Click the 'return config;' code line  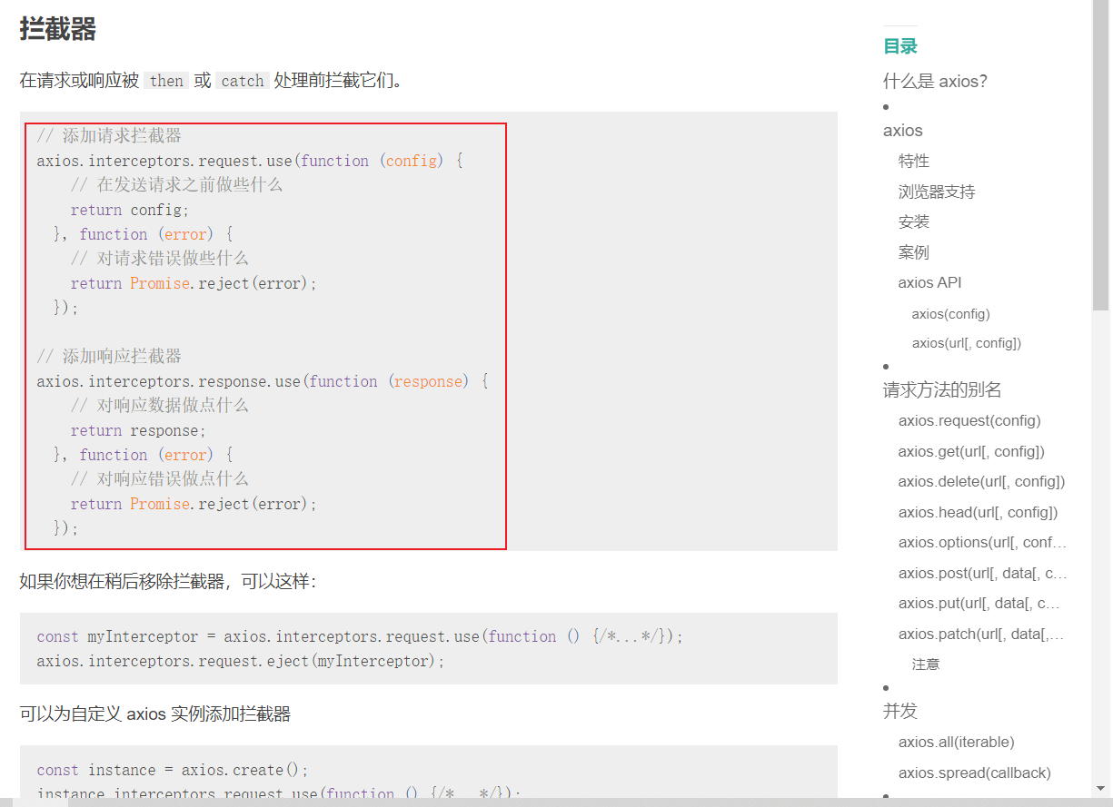point(130,210)
